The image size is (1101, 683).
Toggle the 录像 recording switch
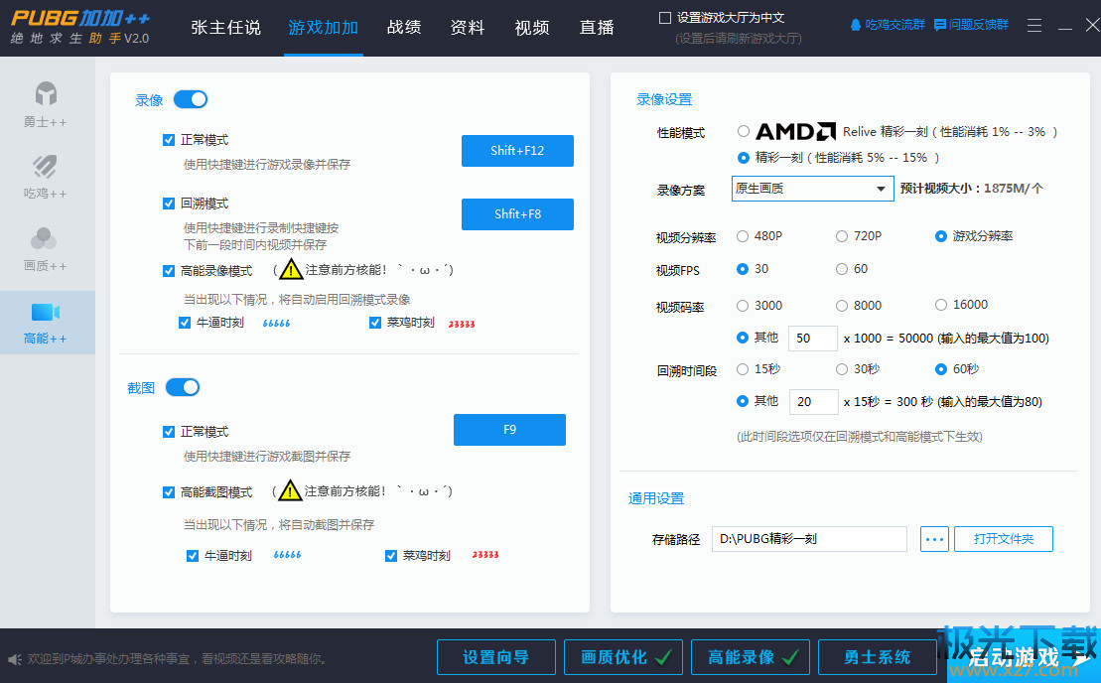(x=191, y=99)
